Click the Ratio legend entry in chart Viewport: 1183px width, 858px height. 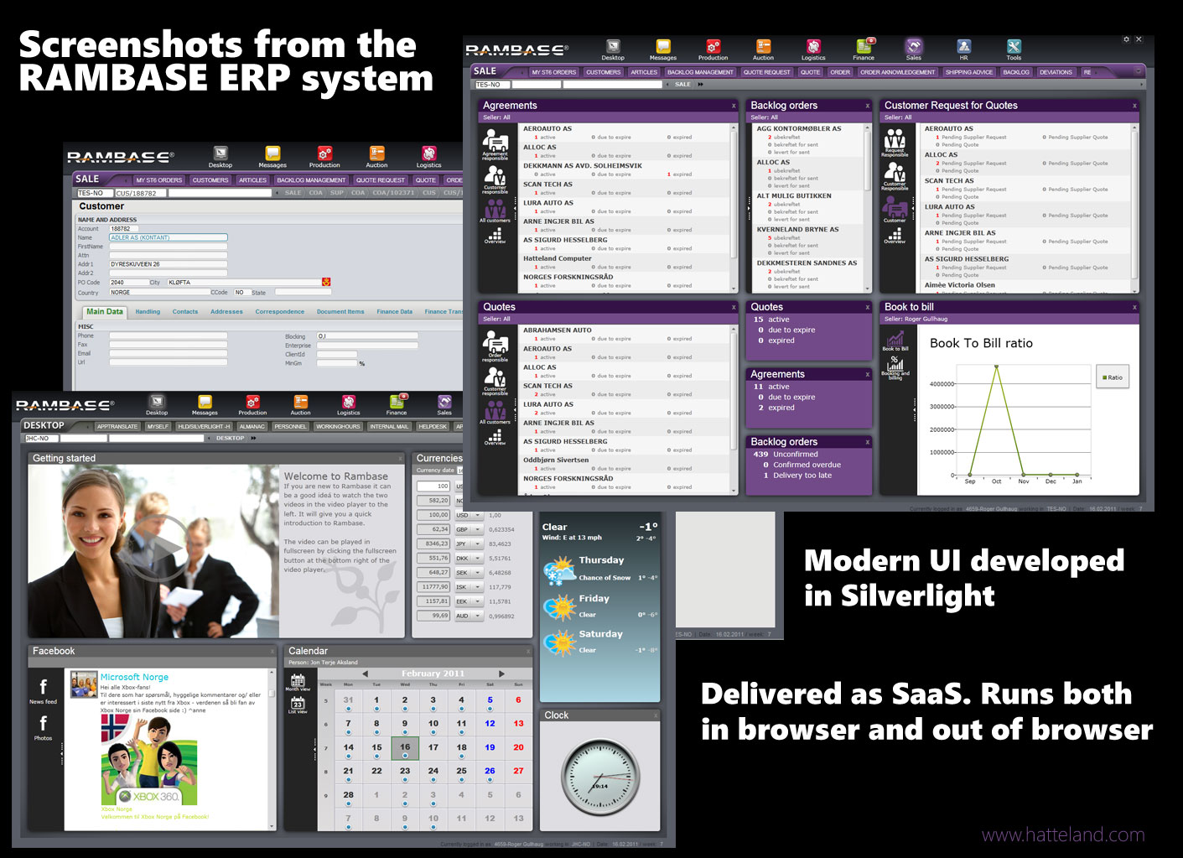tap(1113, 377)
